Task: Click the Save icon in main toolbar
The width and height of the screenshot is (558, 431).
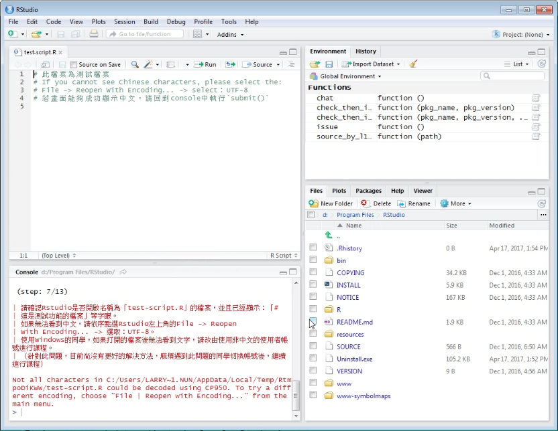Action: pyautogui.click(x=61, y=34)
